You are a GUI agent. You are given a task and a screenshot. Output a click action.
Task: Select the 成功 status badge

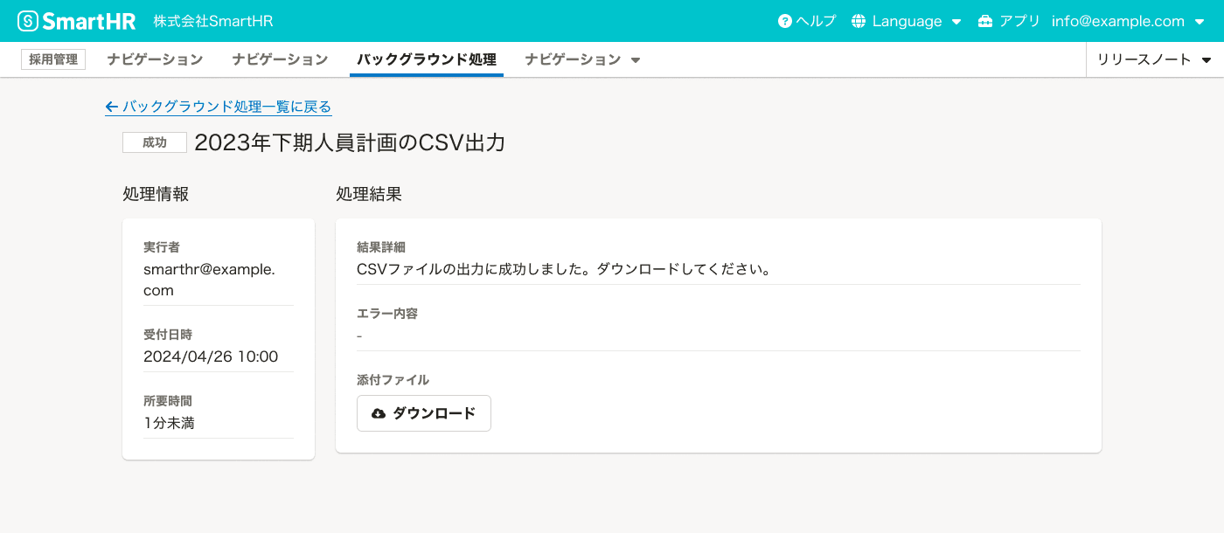154,142
